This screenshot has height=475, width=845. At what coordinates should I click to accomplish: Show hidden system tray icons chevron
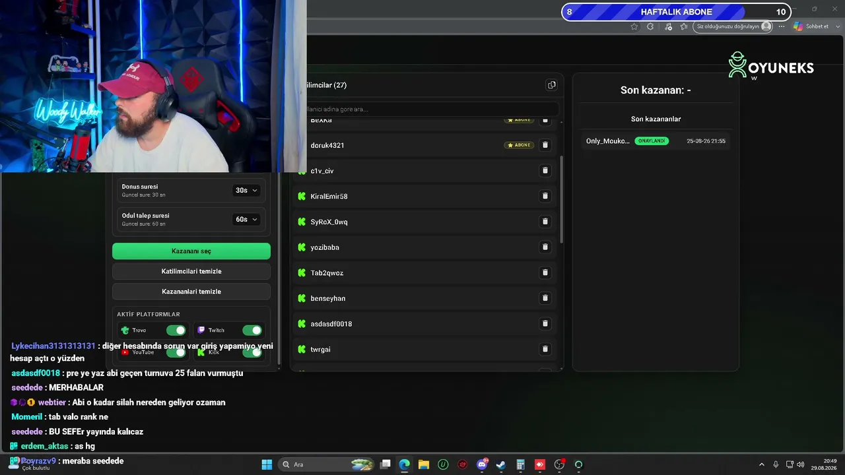(x=762, y=464)
